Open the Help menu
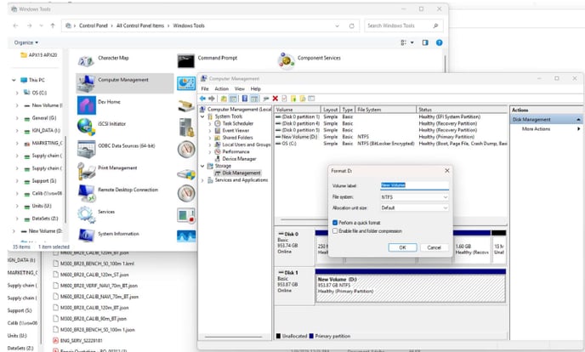The image size is (585, 352). click(256, 88)
